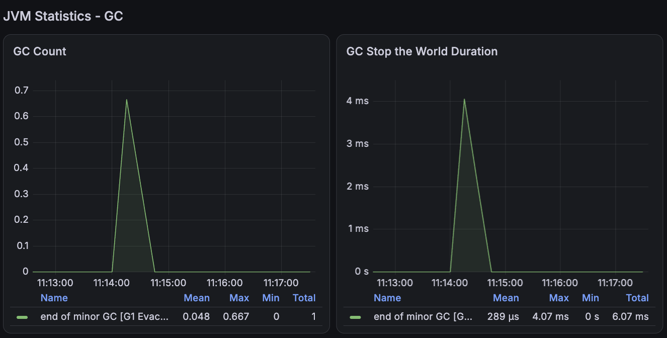Click the Stop the World green series swatch
This screenshot has height=338, width=667.
coord(355,317)
